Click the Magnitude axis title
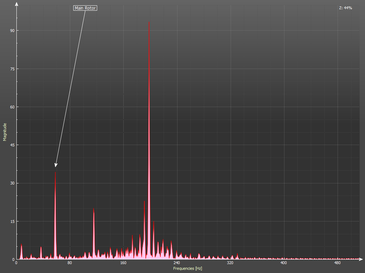Screen dimensions: 365x273 [5, 132]
